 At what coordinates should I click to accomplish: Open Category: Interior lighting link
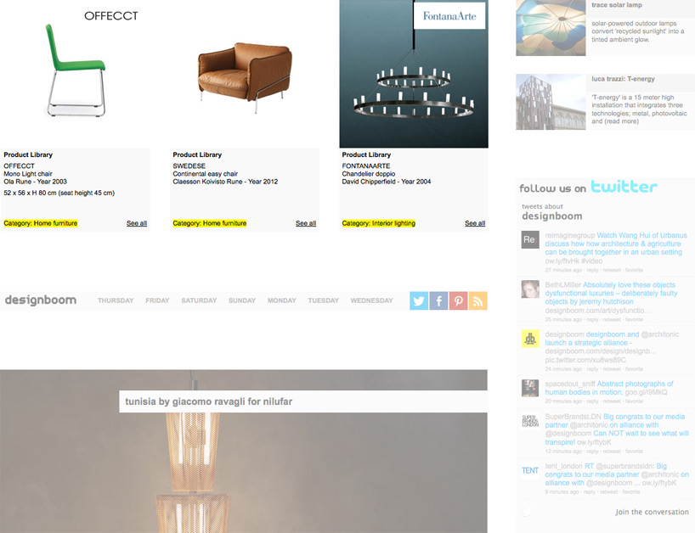(x=379, y=223)
